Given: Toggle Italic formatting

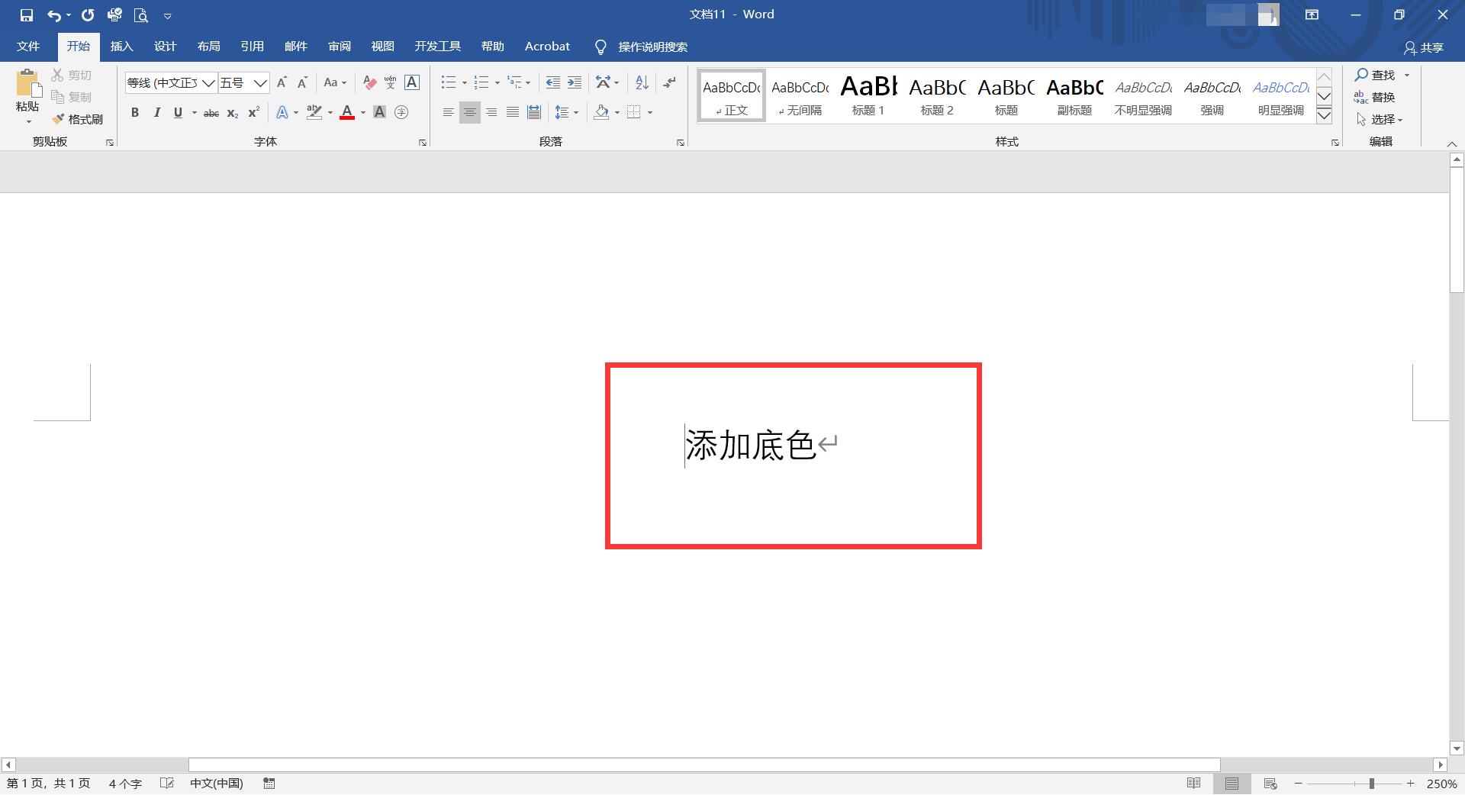Looking at the screenshot, I should point(156,113).
